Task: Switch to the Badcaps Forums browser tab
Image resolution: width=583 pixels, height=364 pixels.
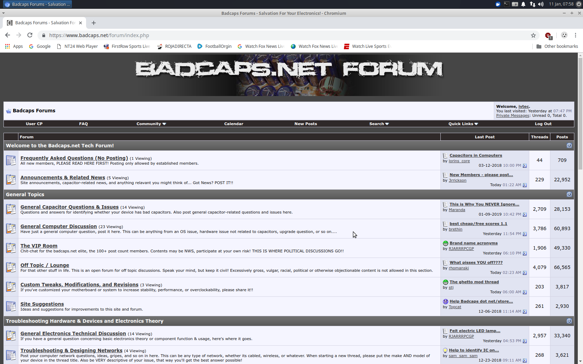Action: 44,23
